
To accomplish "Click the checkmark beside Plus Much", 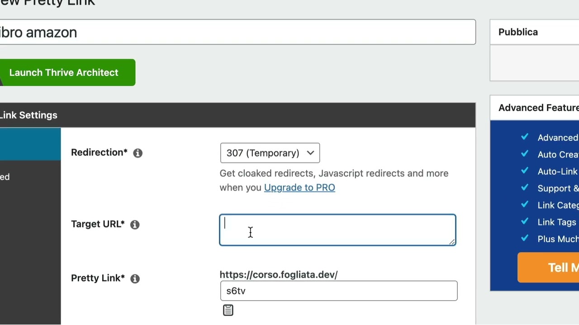I will pos(525,238).
